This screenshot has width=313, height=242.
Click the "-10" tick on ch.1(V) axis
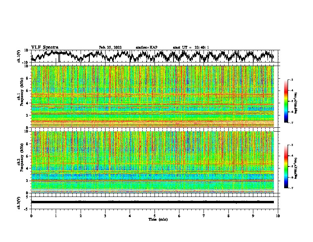[x=26, y=62]
